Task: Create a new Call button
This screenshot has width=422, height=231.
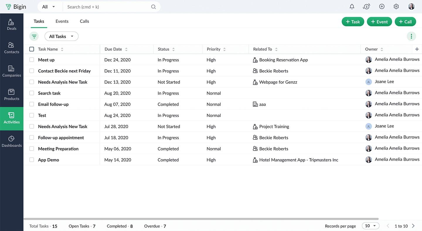Action: (x=405, y=22)
